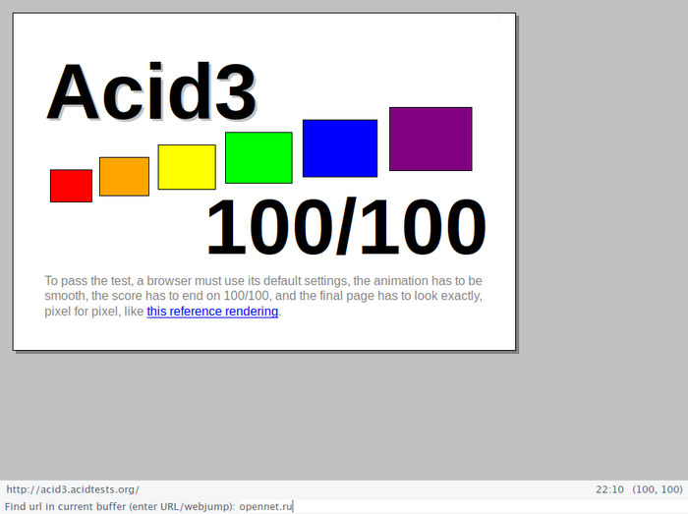This screenshot has height=514, width=688.
Task: Click the "Find url in current buffer" prompt
Action: click(x=118, y=506)
